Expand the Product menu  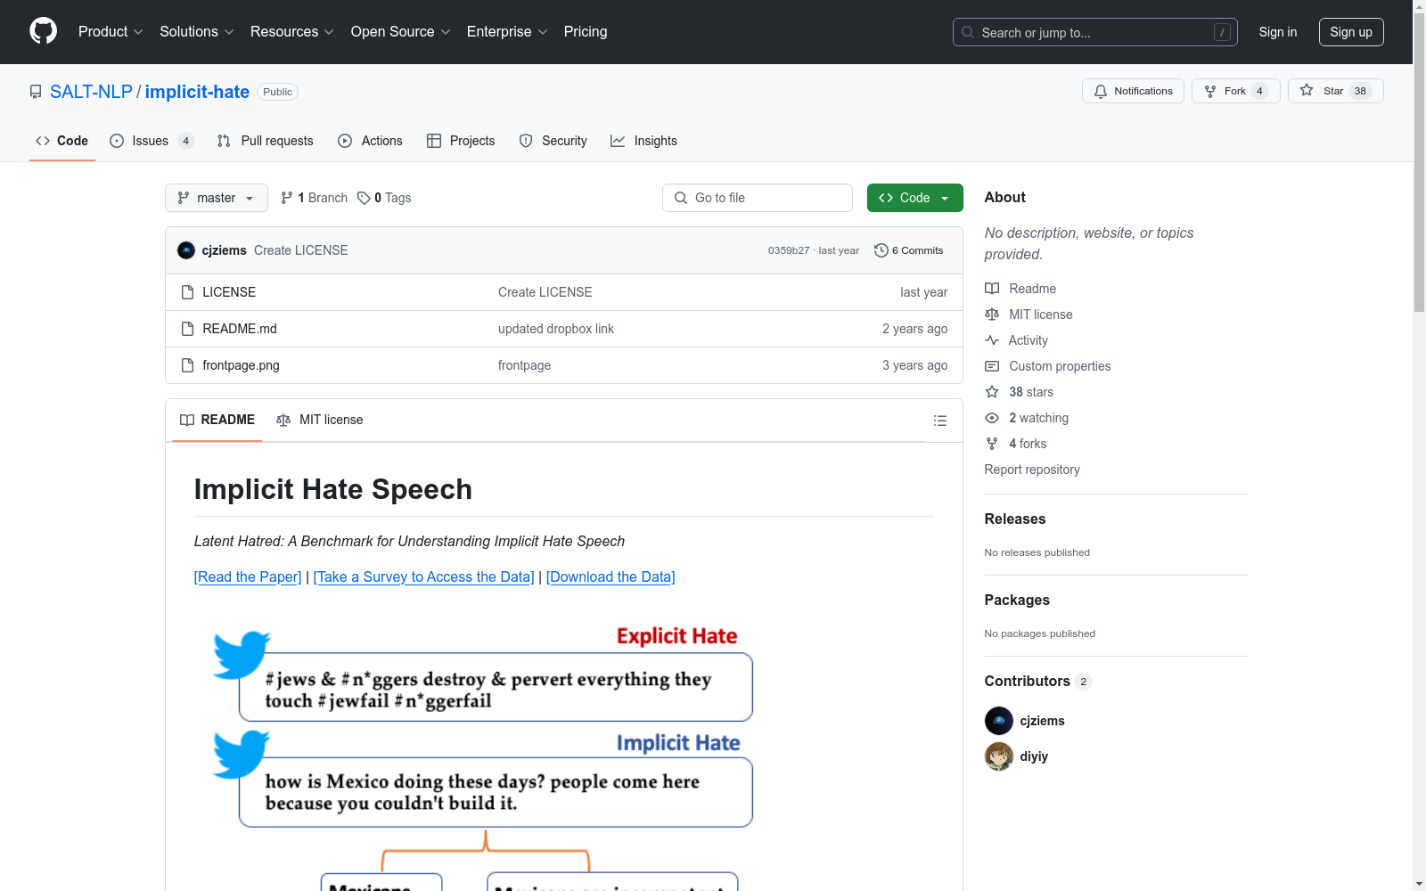coord(111,32)
